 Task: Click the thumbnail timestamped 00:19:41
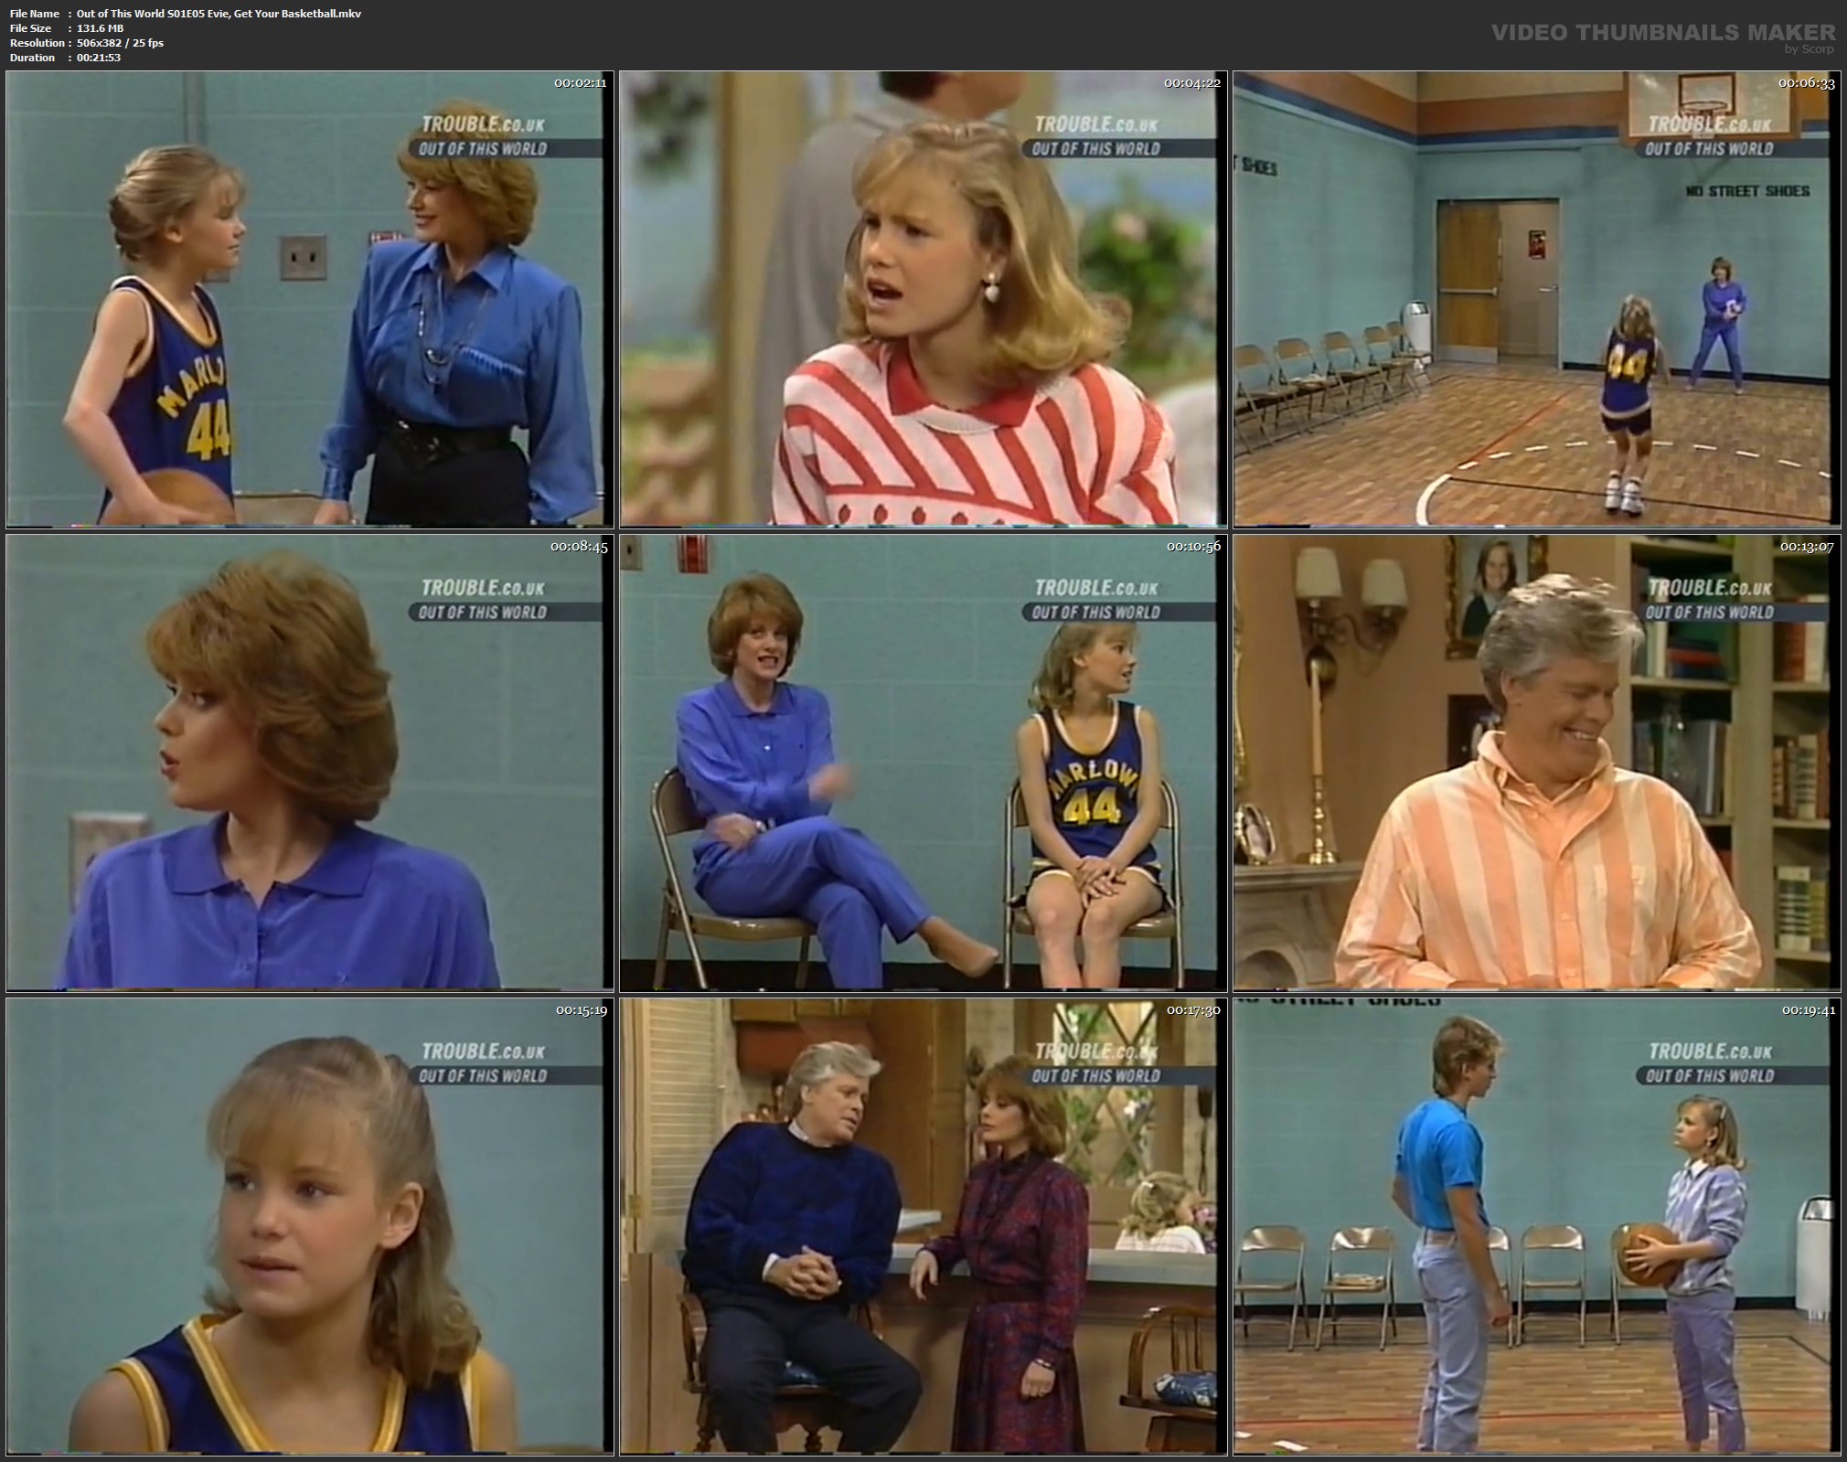tap(1536, 1226)
